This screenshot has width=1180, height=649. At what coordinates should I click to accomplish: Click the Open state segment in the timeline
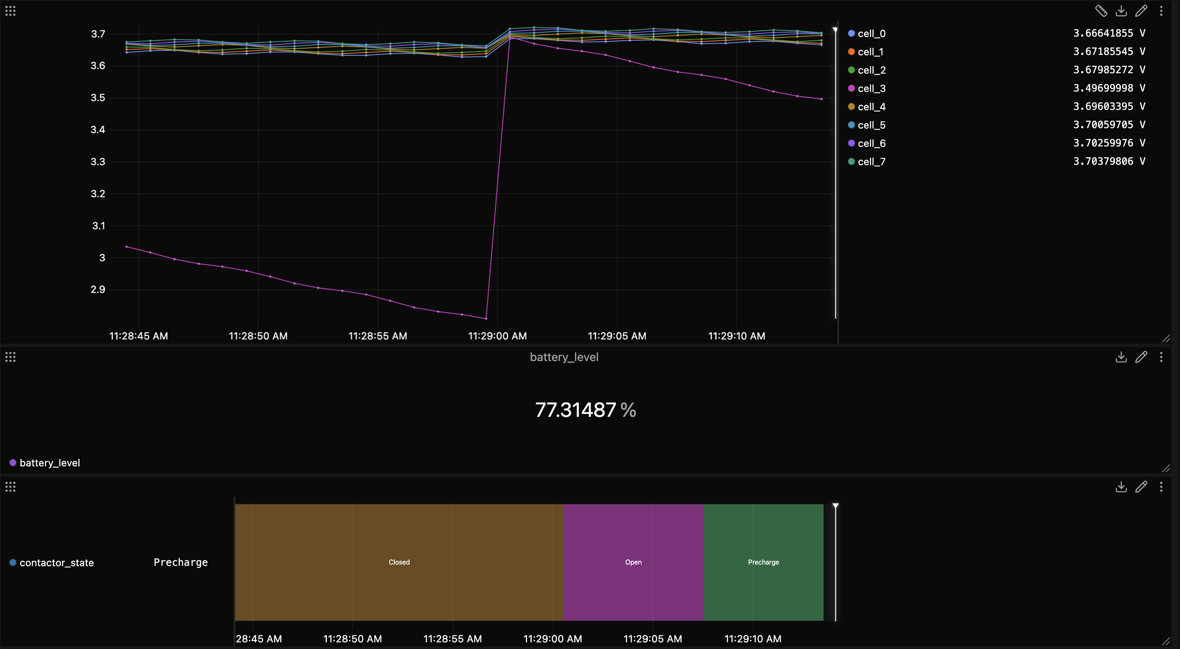633,562
